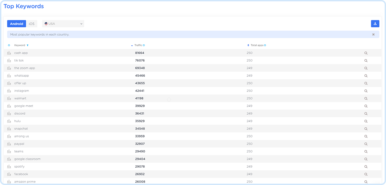
Task: Click the search magnifier for discord
Action: coord(366,114)
